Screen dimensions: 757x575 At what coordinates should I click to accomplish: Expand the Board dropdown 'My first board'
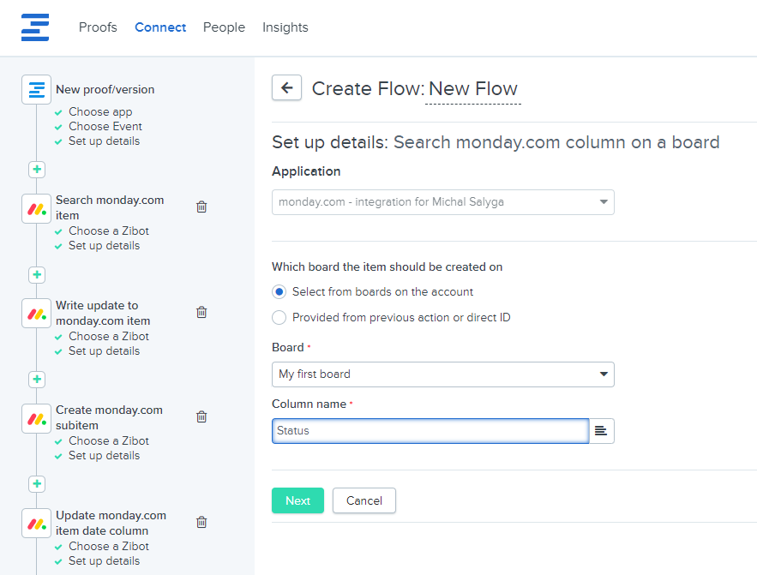click(x=442, y=374)
